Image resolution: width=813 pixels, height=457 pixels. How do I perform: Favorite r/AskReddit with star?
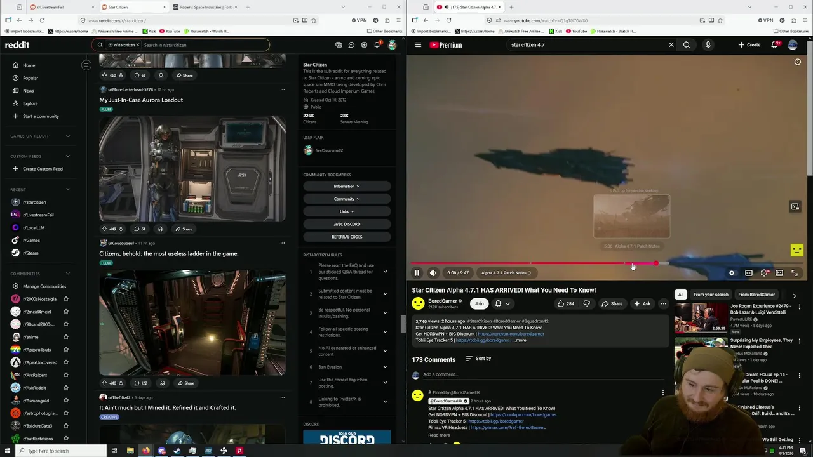65,388
